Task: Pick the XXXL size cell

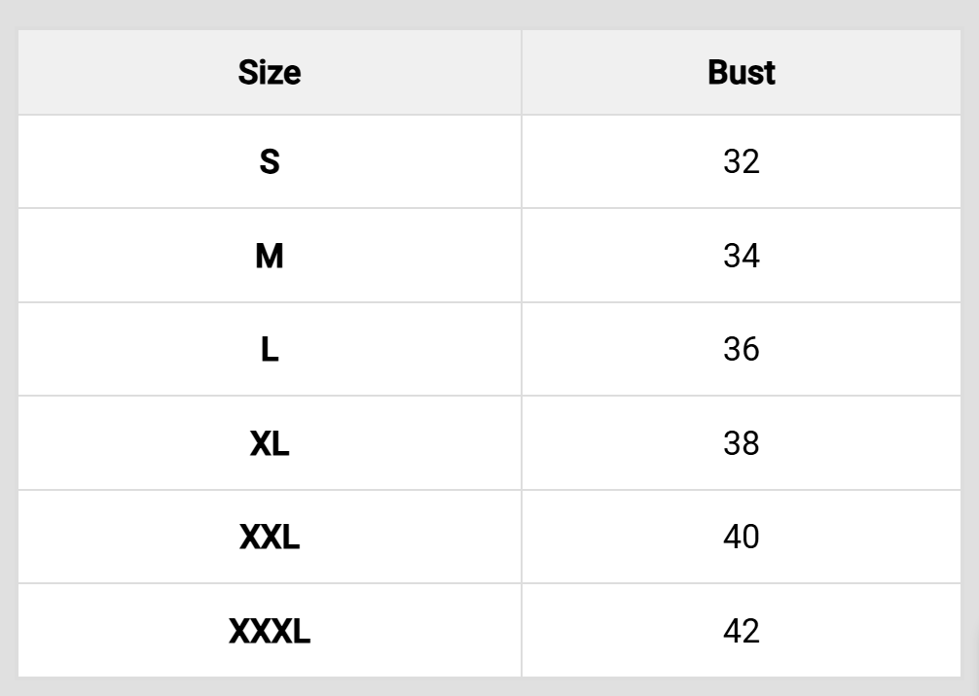Action: point(270,632)
